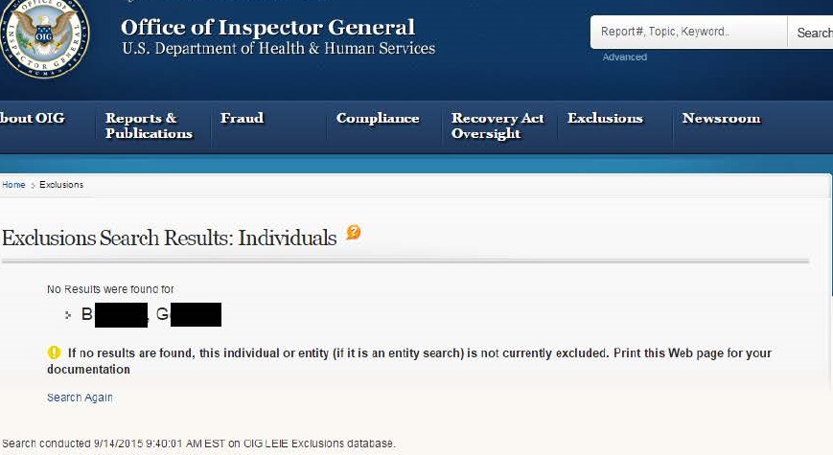Follow the Home breadcrumb link
This screenshot has width=833, height=455.
13,185
